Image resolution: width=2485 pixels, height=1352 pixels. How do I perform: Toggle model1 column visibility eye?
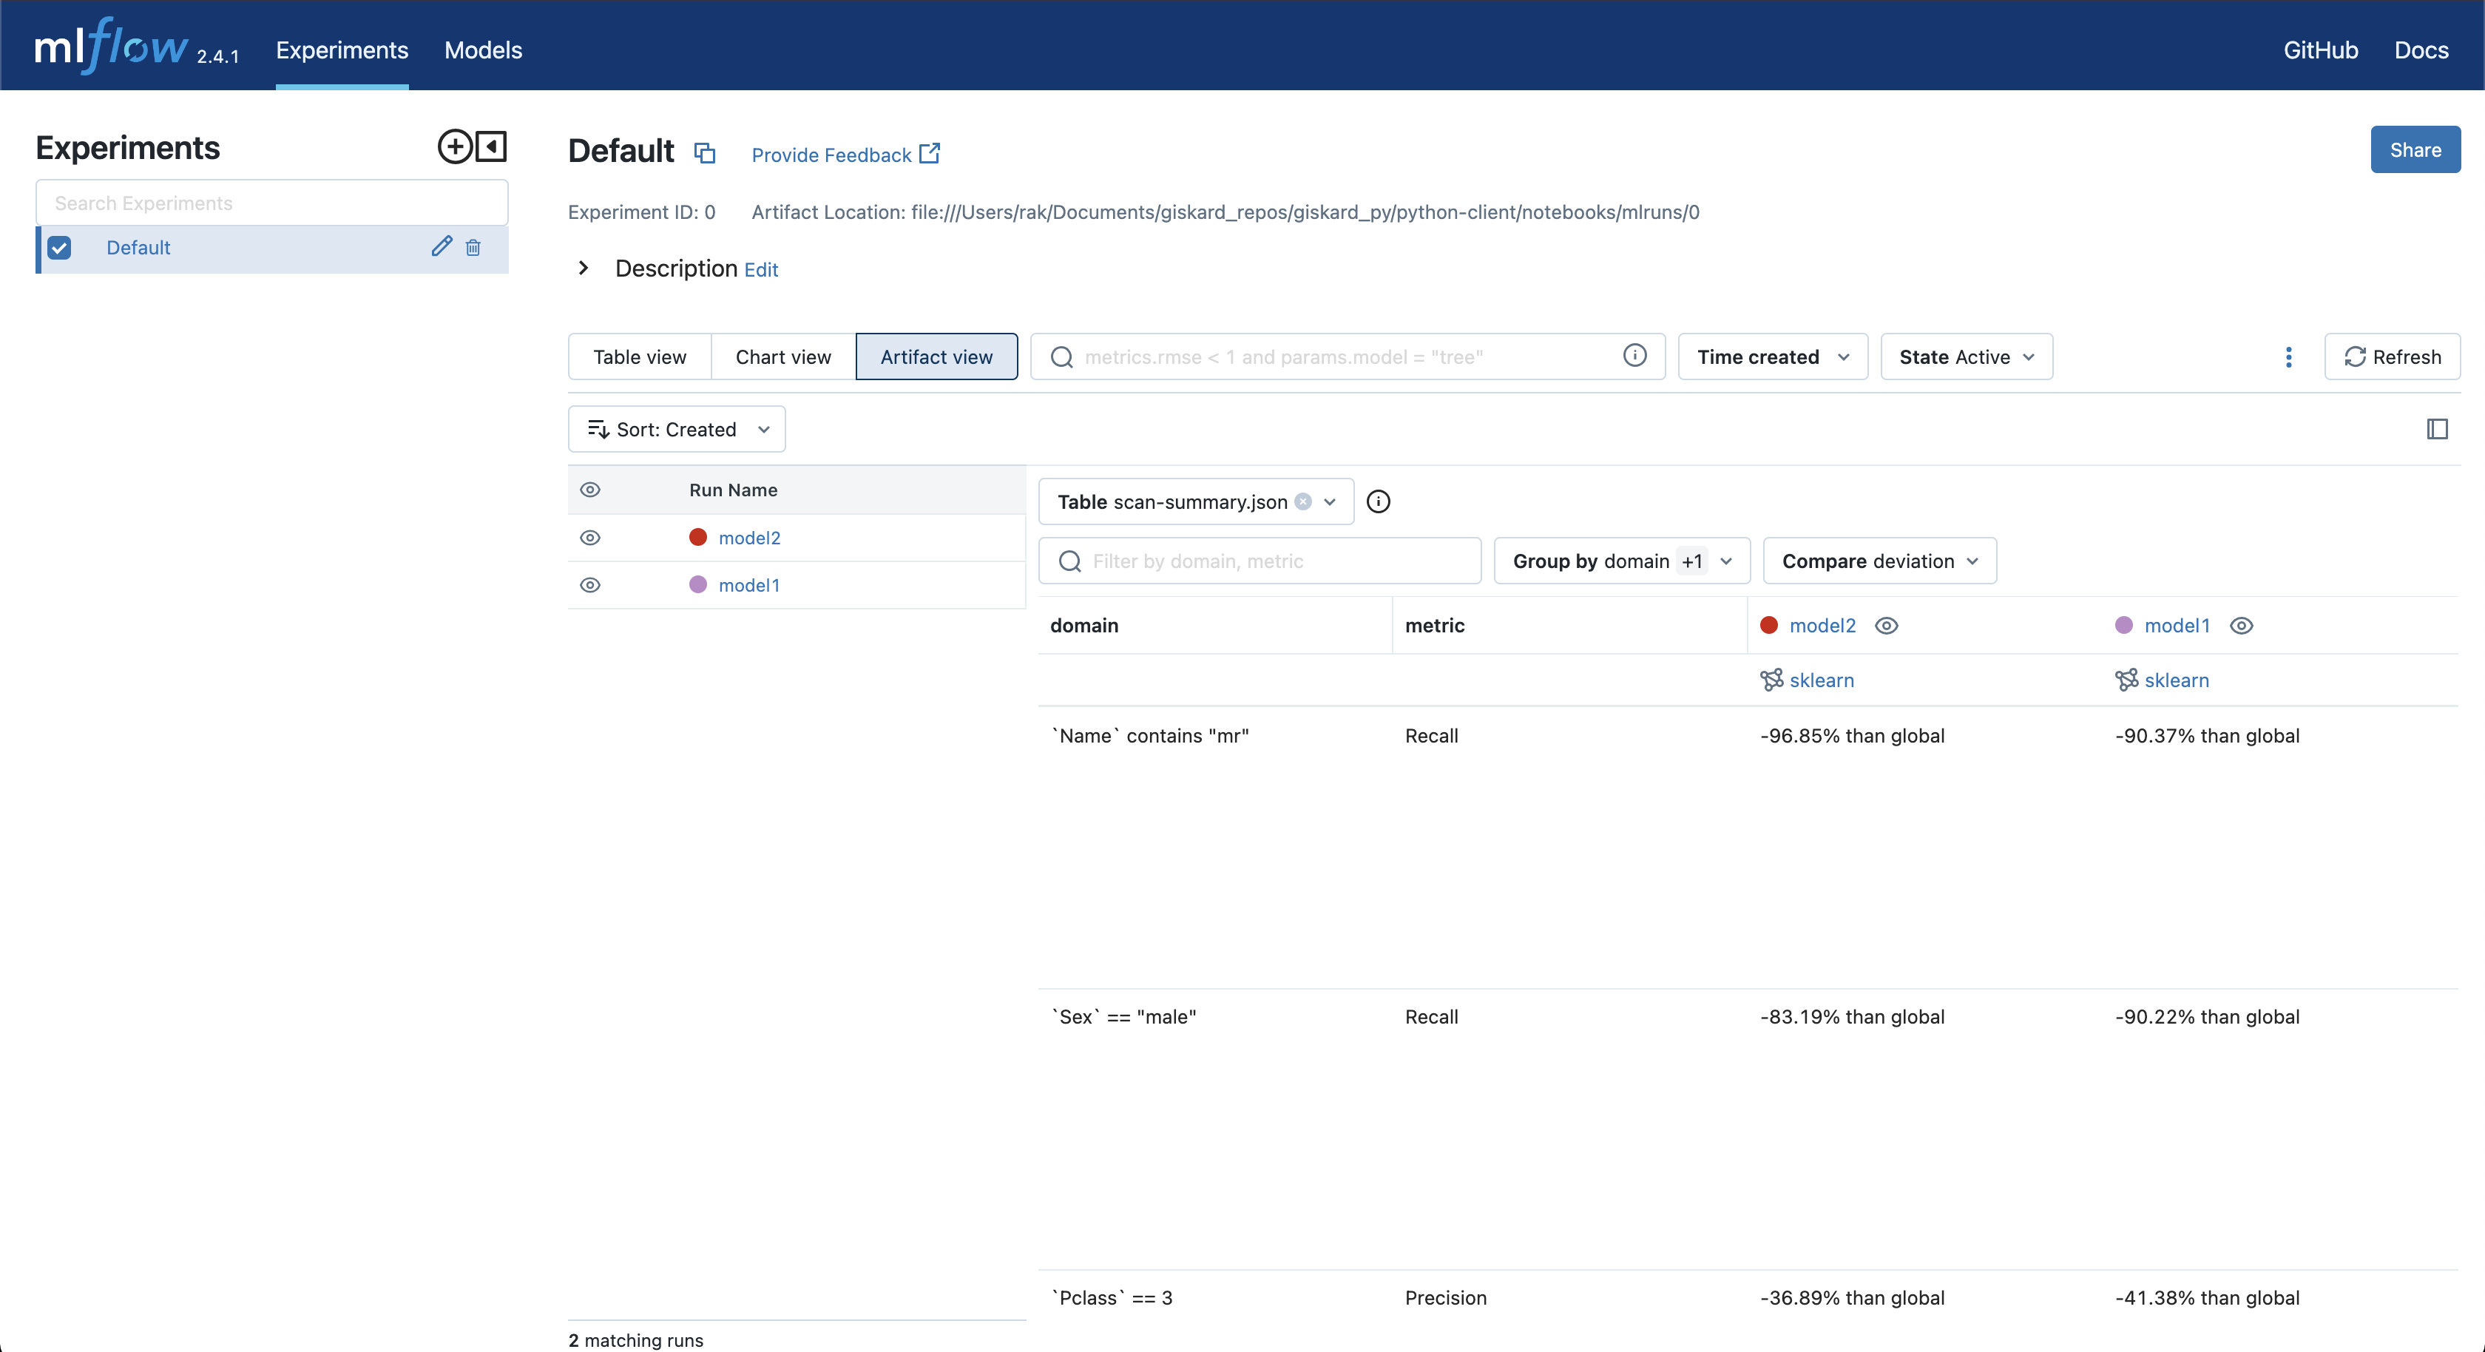pos(2242,625)
